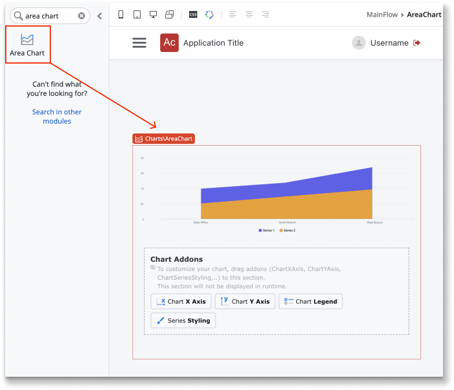Add the Chart Legend addon
Screen dimensions: 454x390
[x=311, y=302]
